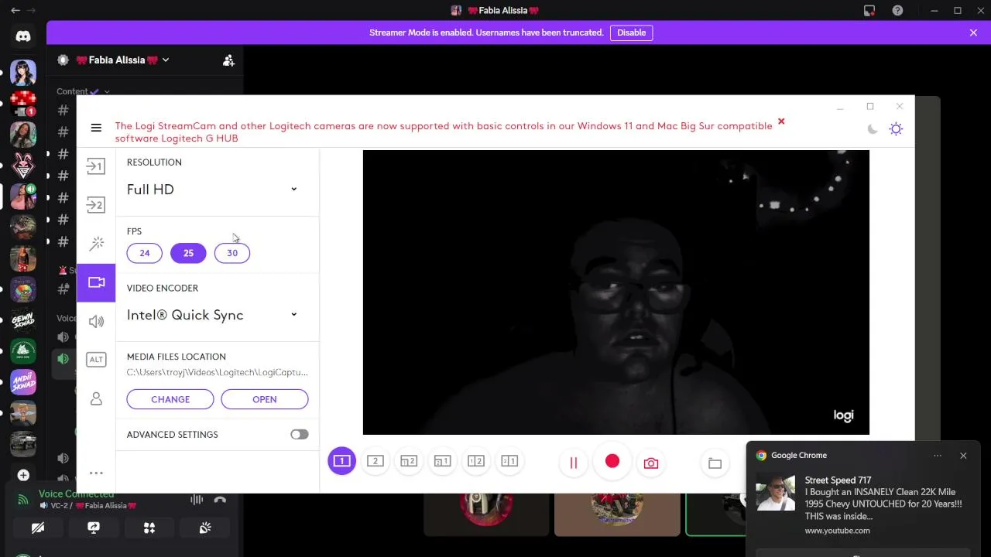
Task: Open the Discord soundboard
Action: tap(205, 528)
